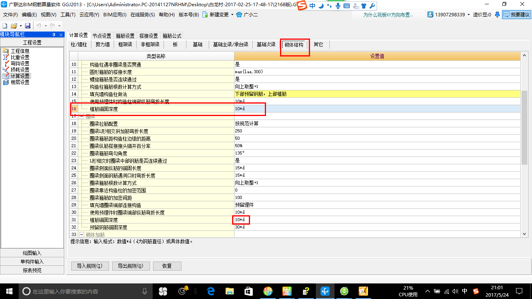Open the 报表预览 module
532x299 pixels.
click(32, 270)
